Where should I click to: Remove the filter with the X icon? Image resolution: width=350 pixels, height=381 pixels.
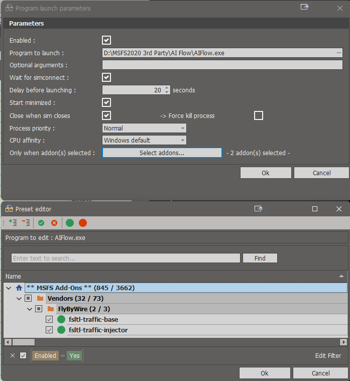13,355
